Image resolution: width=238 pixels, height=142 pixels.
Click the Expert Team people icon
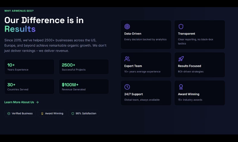[127, 59]
